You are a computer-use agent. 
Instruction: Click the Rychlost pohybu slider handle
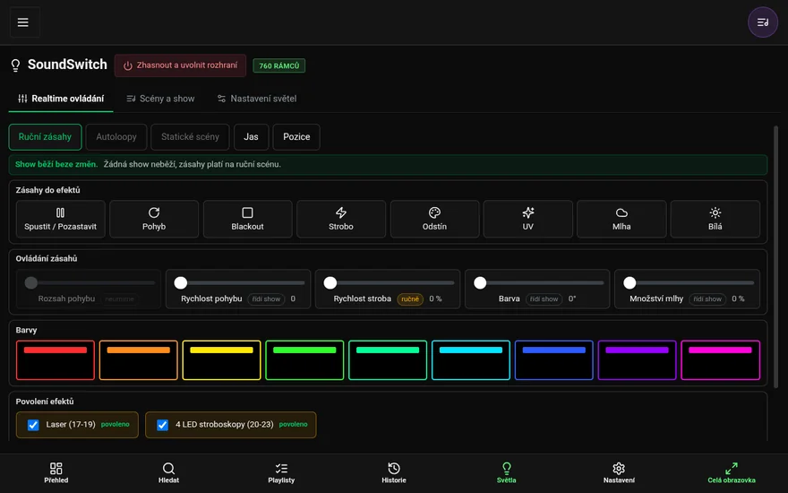tap(180, 282)
